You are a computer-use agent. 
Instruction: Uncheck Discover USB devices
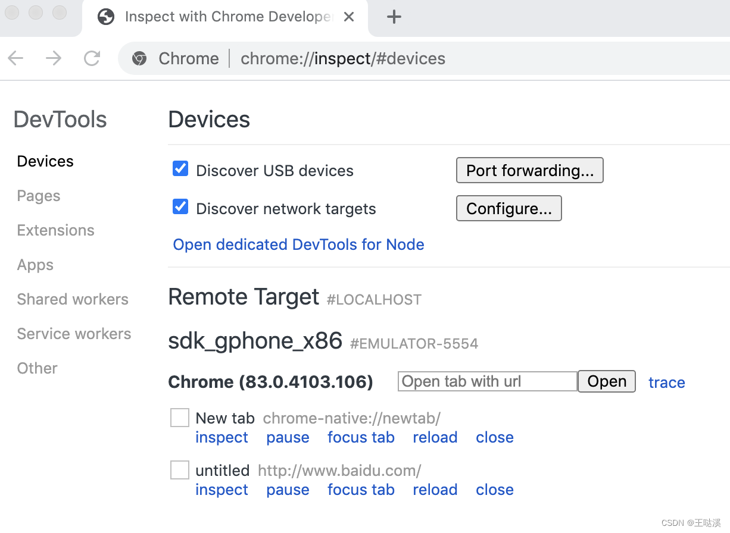(x=180, y=169)
